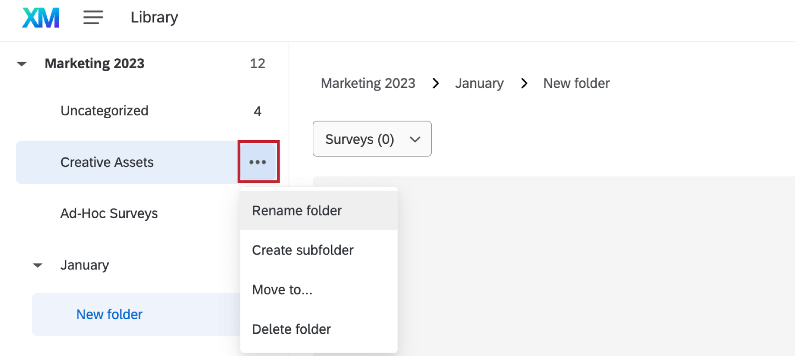Viewport: 795px width, 356px height.
Task: Click Move to... in the context menu
Action: click(x=282, y=289)
